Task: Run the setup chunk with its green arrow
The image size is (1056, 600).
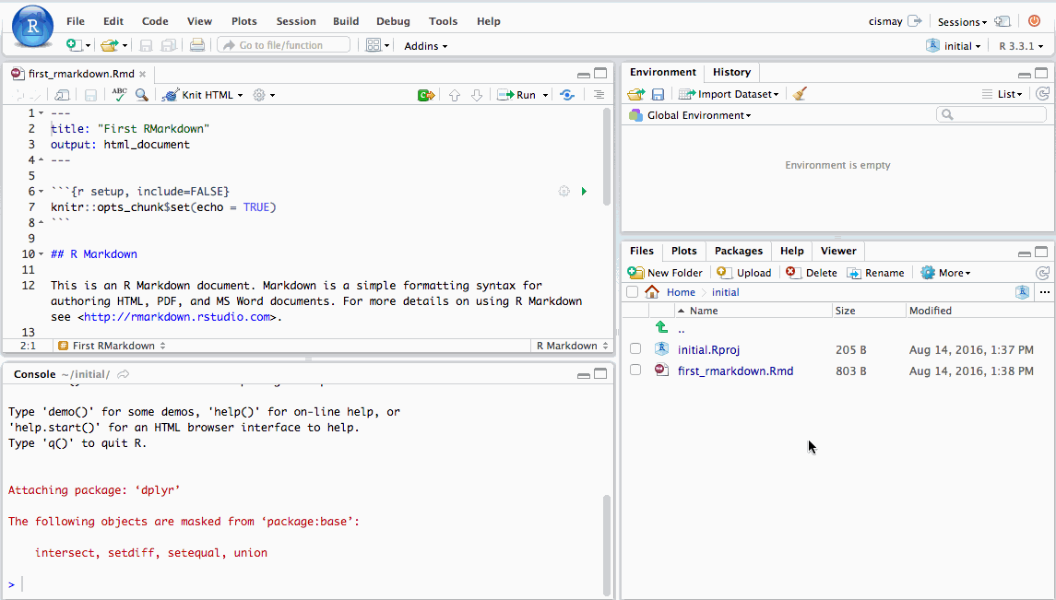Action: click(x=584, y=191)
